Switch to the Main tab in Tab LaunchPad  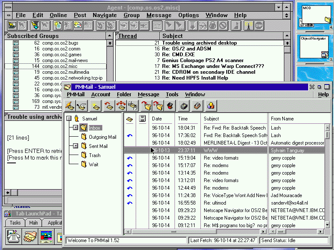[x=34, y=223]
